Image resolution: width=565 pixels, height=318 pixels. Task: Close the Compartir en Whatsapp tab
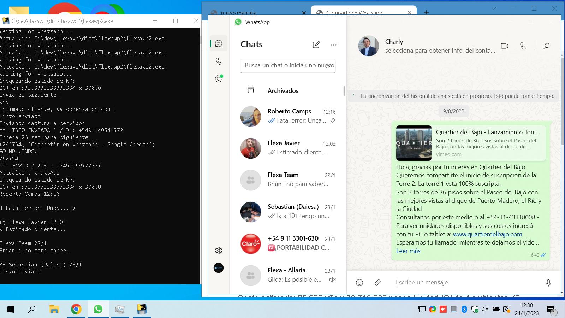tap(409, 13)
